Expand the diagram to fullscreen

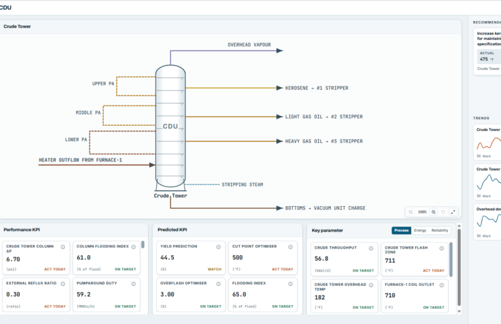[x=453, y=212]
